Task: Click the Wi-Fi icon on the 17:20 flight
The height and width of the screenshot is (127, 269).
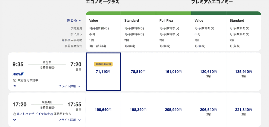Action: click(15, 120)
